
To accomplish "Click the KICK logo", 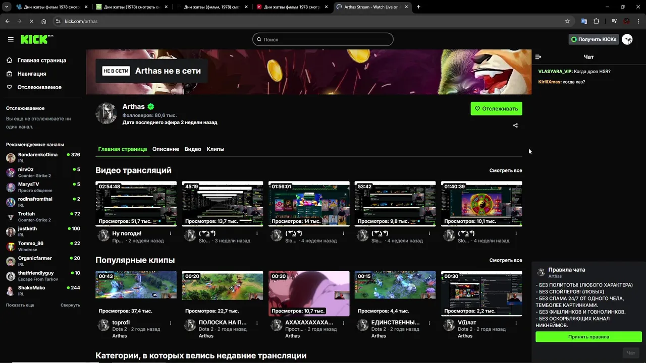I will (37, 39).
